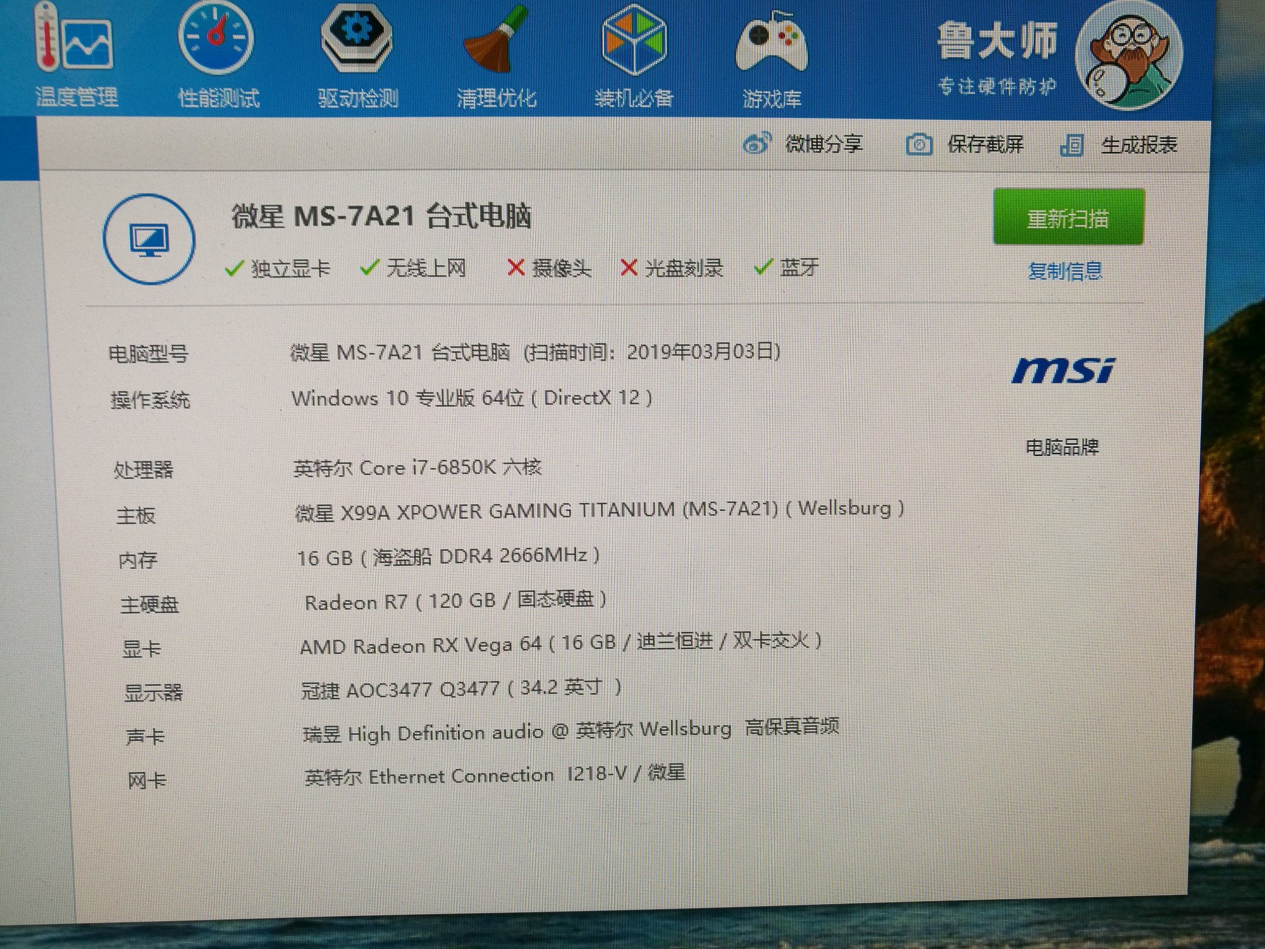Click the X99A XPOWER GAMING TITANIUM value

pos(600,510)
